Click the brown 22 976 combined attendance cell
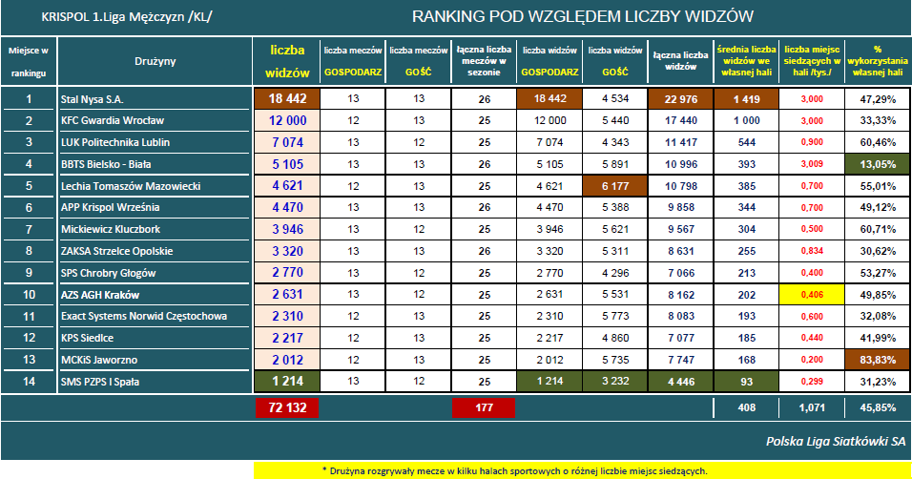Image resolution: width=912 pixels, height=479 pixels. pyautogui.click(x=681, y=99)
